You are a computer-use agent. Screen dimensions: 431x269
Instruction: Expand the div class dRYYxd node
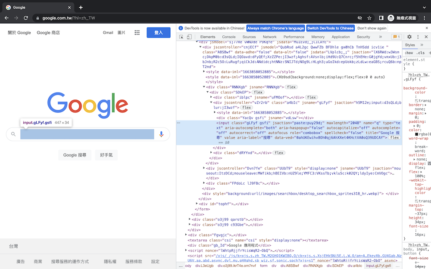(211, 153)
